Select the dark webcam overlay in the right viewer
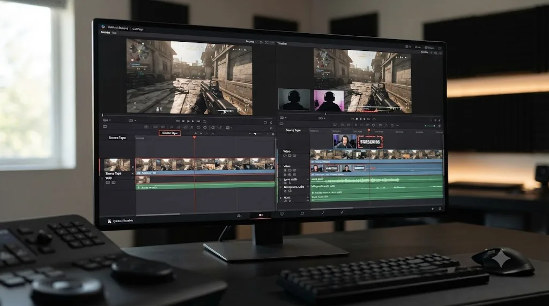This screenshot has width=549, height=306. (x=294, y=100)
